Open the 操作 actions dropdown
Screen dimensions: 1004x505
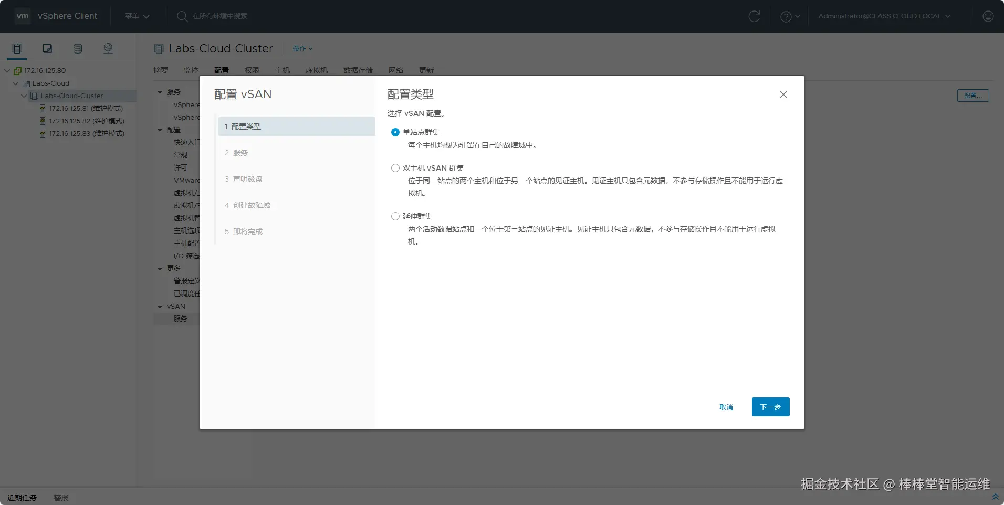pos(302,49)
